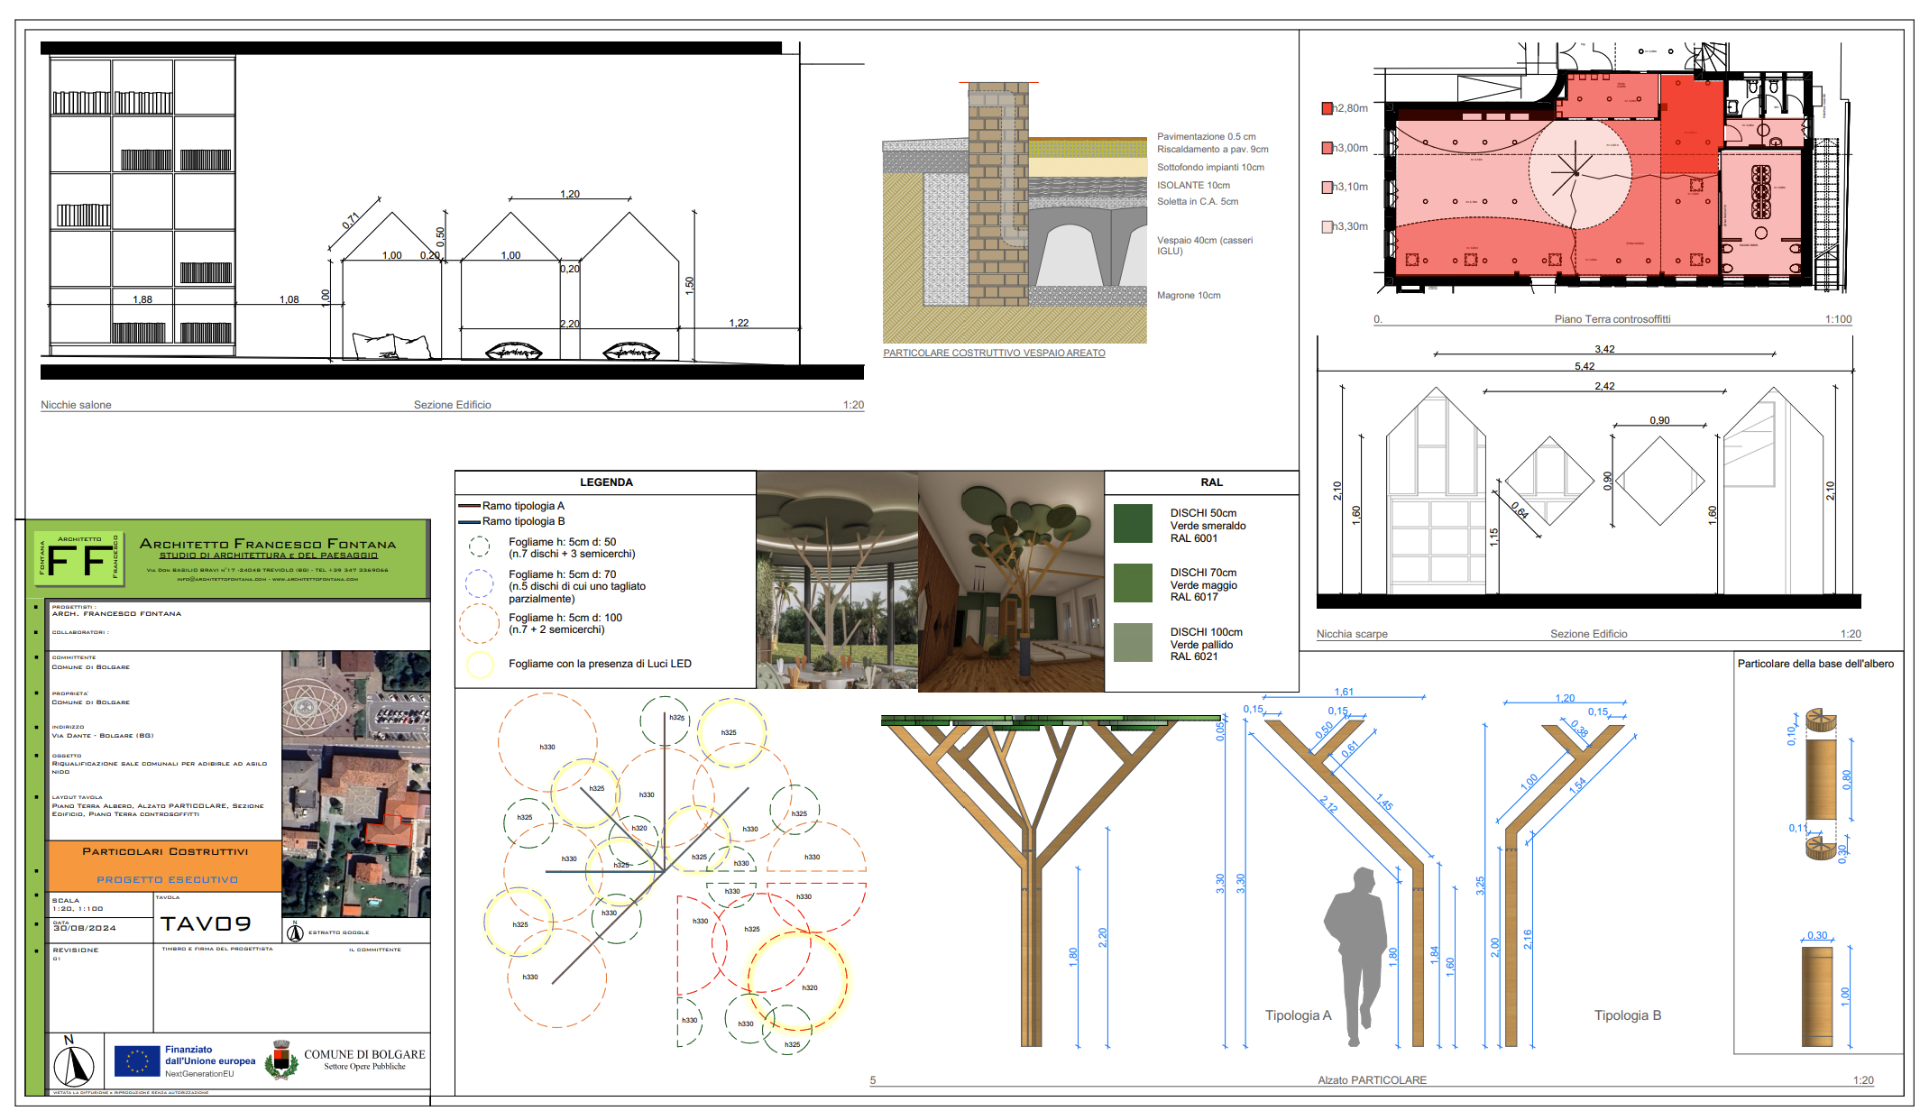
Task: Click the PARTICOLARI COSTRUTTIVI orange heading
Action: 165,851
